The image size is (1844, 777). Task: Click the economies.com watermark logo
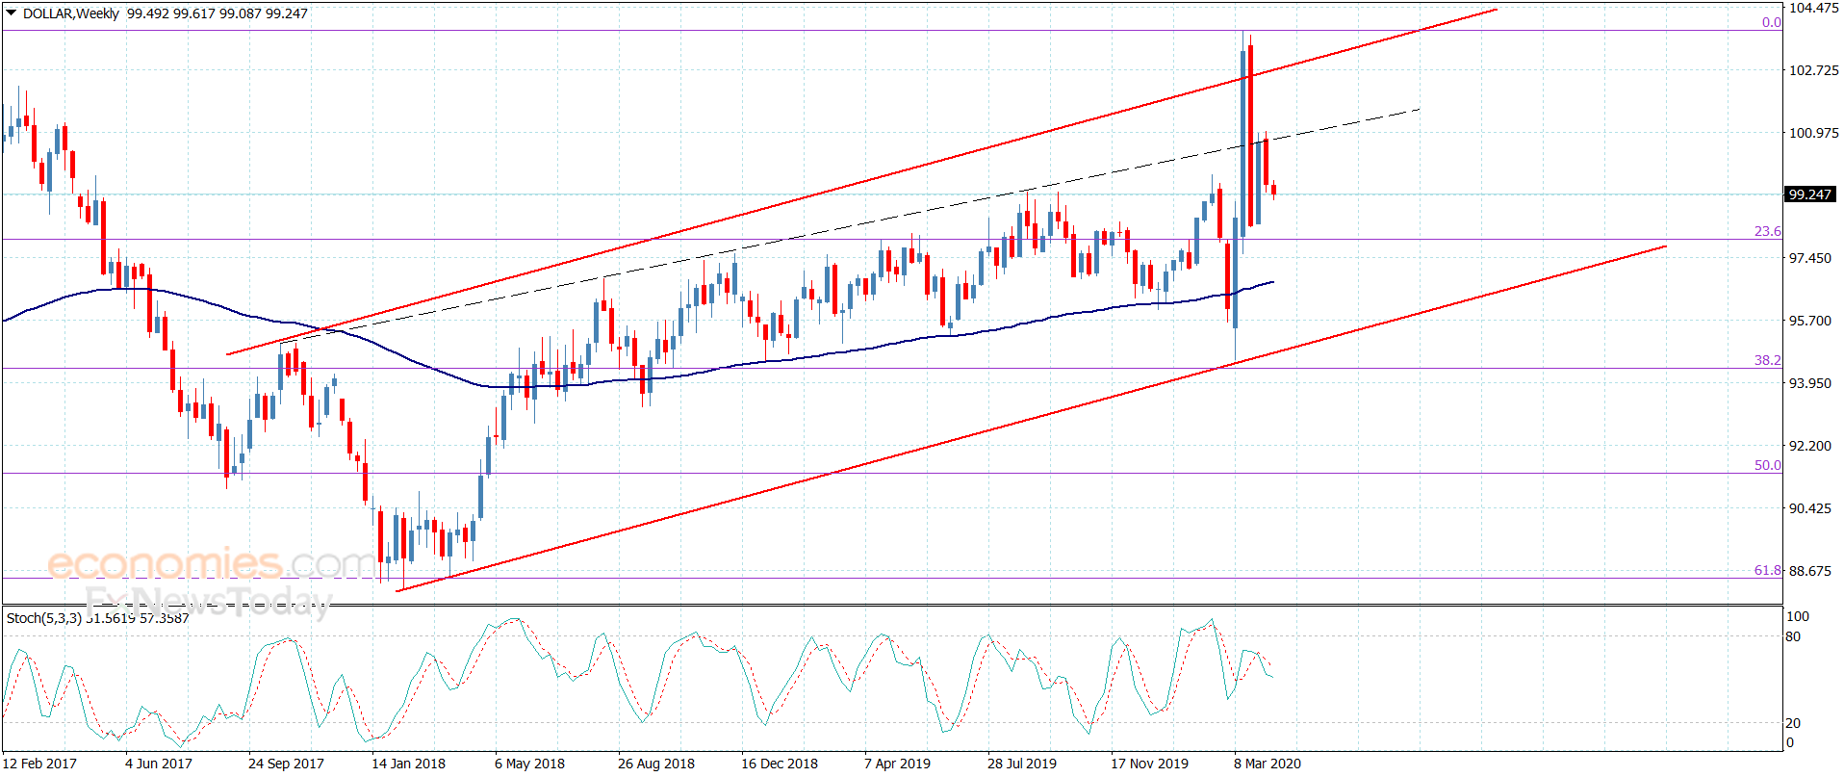(x=210, y=563)
